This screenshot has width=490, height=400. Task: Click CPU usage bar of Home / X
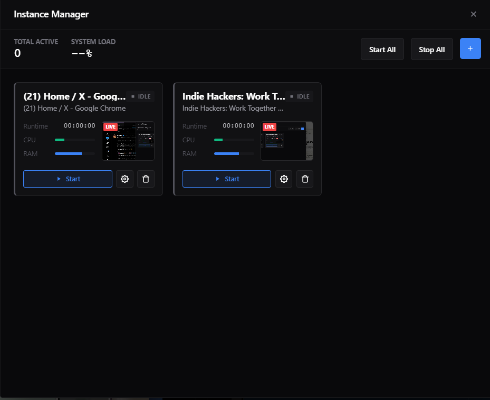[75, 140]
